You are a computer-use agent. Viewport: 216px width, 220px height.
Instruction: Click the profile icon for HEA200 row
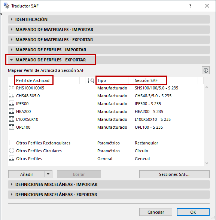[x=12, y=111]
